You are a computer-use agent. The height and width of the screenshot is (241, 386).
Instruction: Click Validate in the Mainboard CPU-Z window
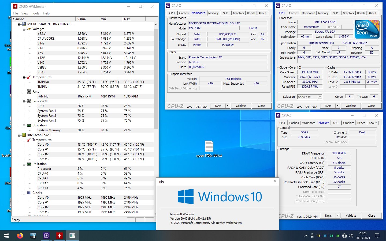241,106
